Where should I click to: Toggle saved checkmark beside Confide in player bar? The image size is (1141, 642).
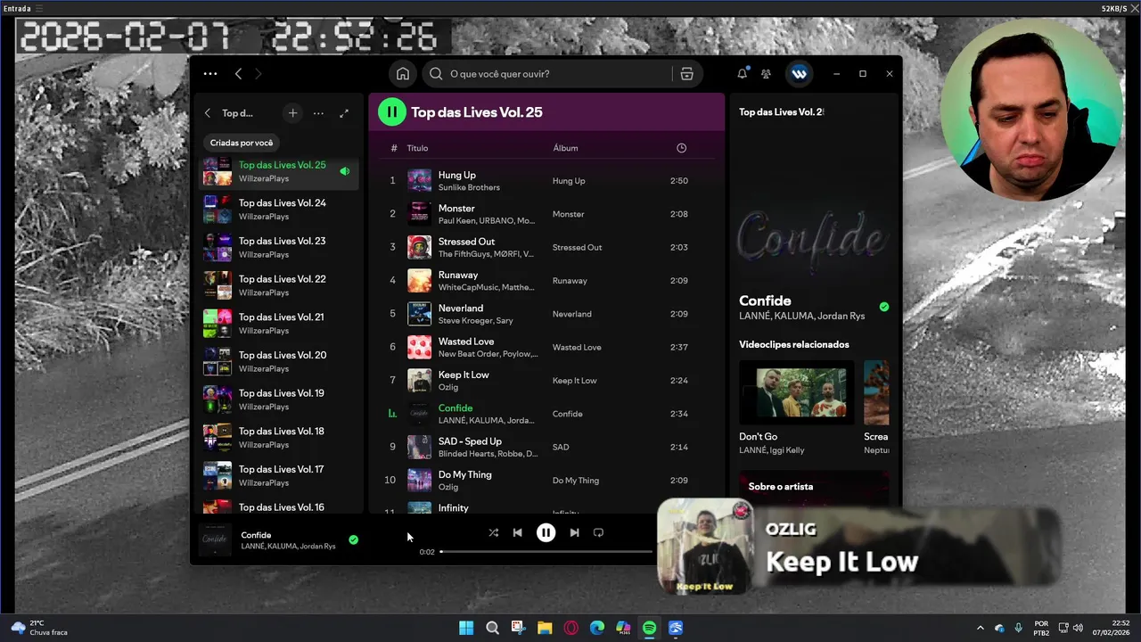point(353,539)
